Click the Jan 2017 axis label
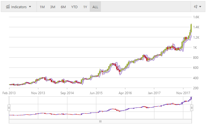 [x=154, y=93]
